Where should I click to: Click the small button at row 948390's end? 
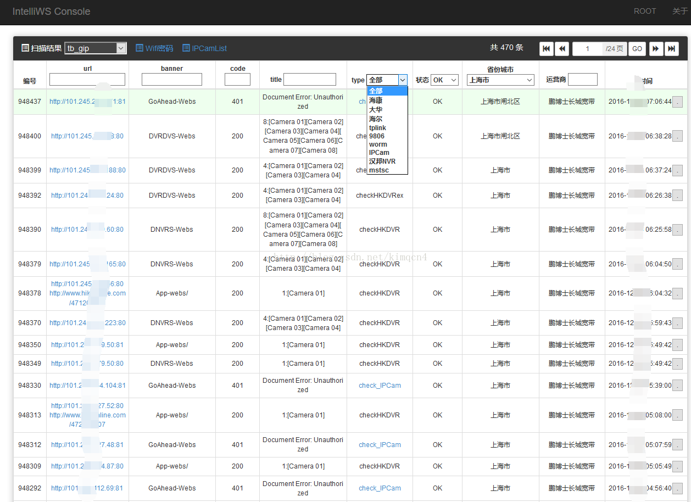(x=677, y=230)
